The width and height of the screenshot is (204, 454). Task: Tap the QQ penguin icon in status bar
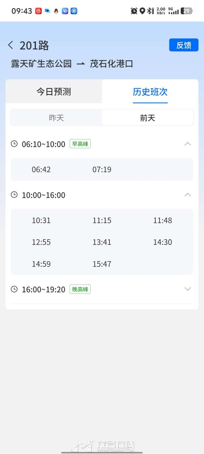pos(56,11)
